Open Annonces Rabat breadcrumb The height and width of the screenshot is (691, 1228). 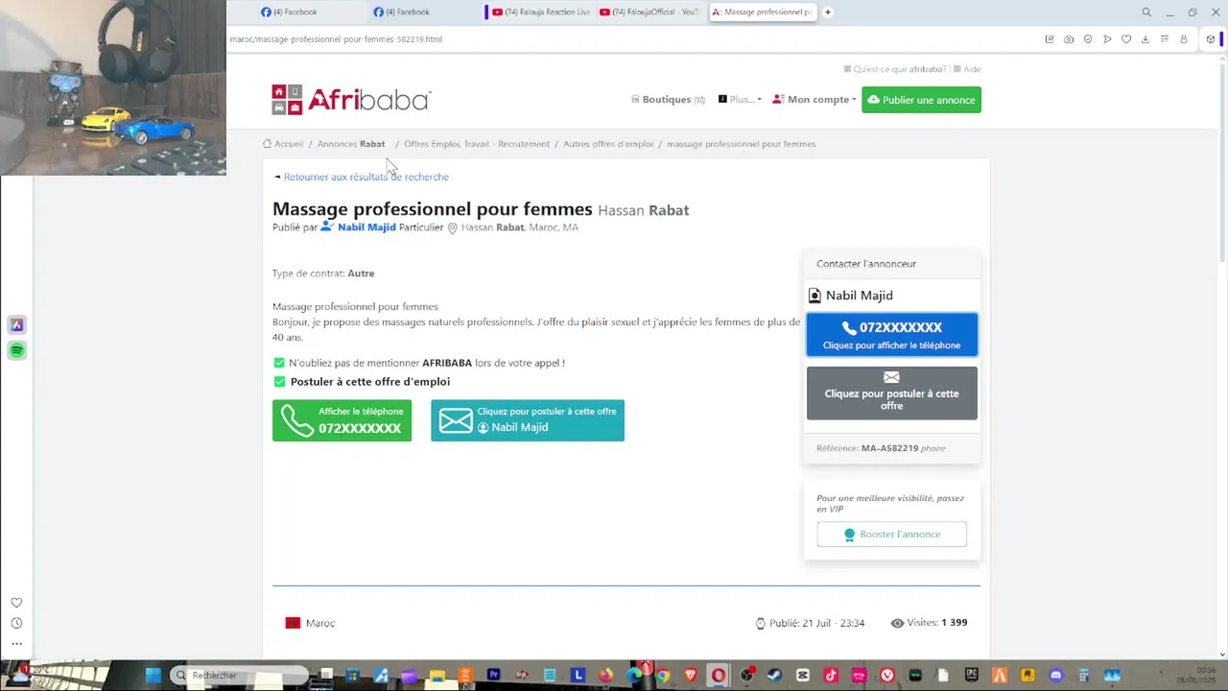351,144
